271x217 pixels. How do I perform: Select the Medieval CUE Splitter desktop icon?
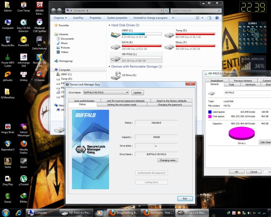click(39, 26)
